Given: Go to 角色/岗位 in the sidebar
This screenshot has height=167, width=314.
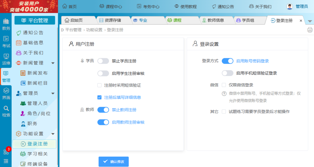Looking at the screenshot, I should [x=39, y=114].
